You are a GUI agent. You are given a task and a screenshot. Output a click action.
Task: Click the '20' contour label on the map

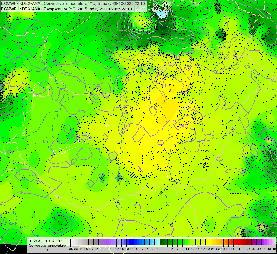[x=156, y=105]
